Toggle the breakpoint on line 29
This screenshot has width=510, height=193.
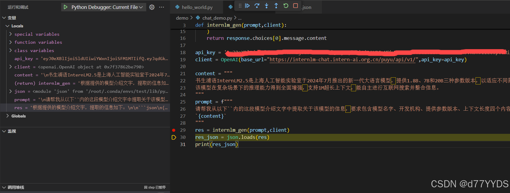pos(174,130)
